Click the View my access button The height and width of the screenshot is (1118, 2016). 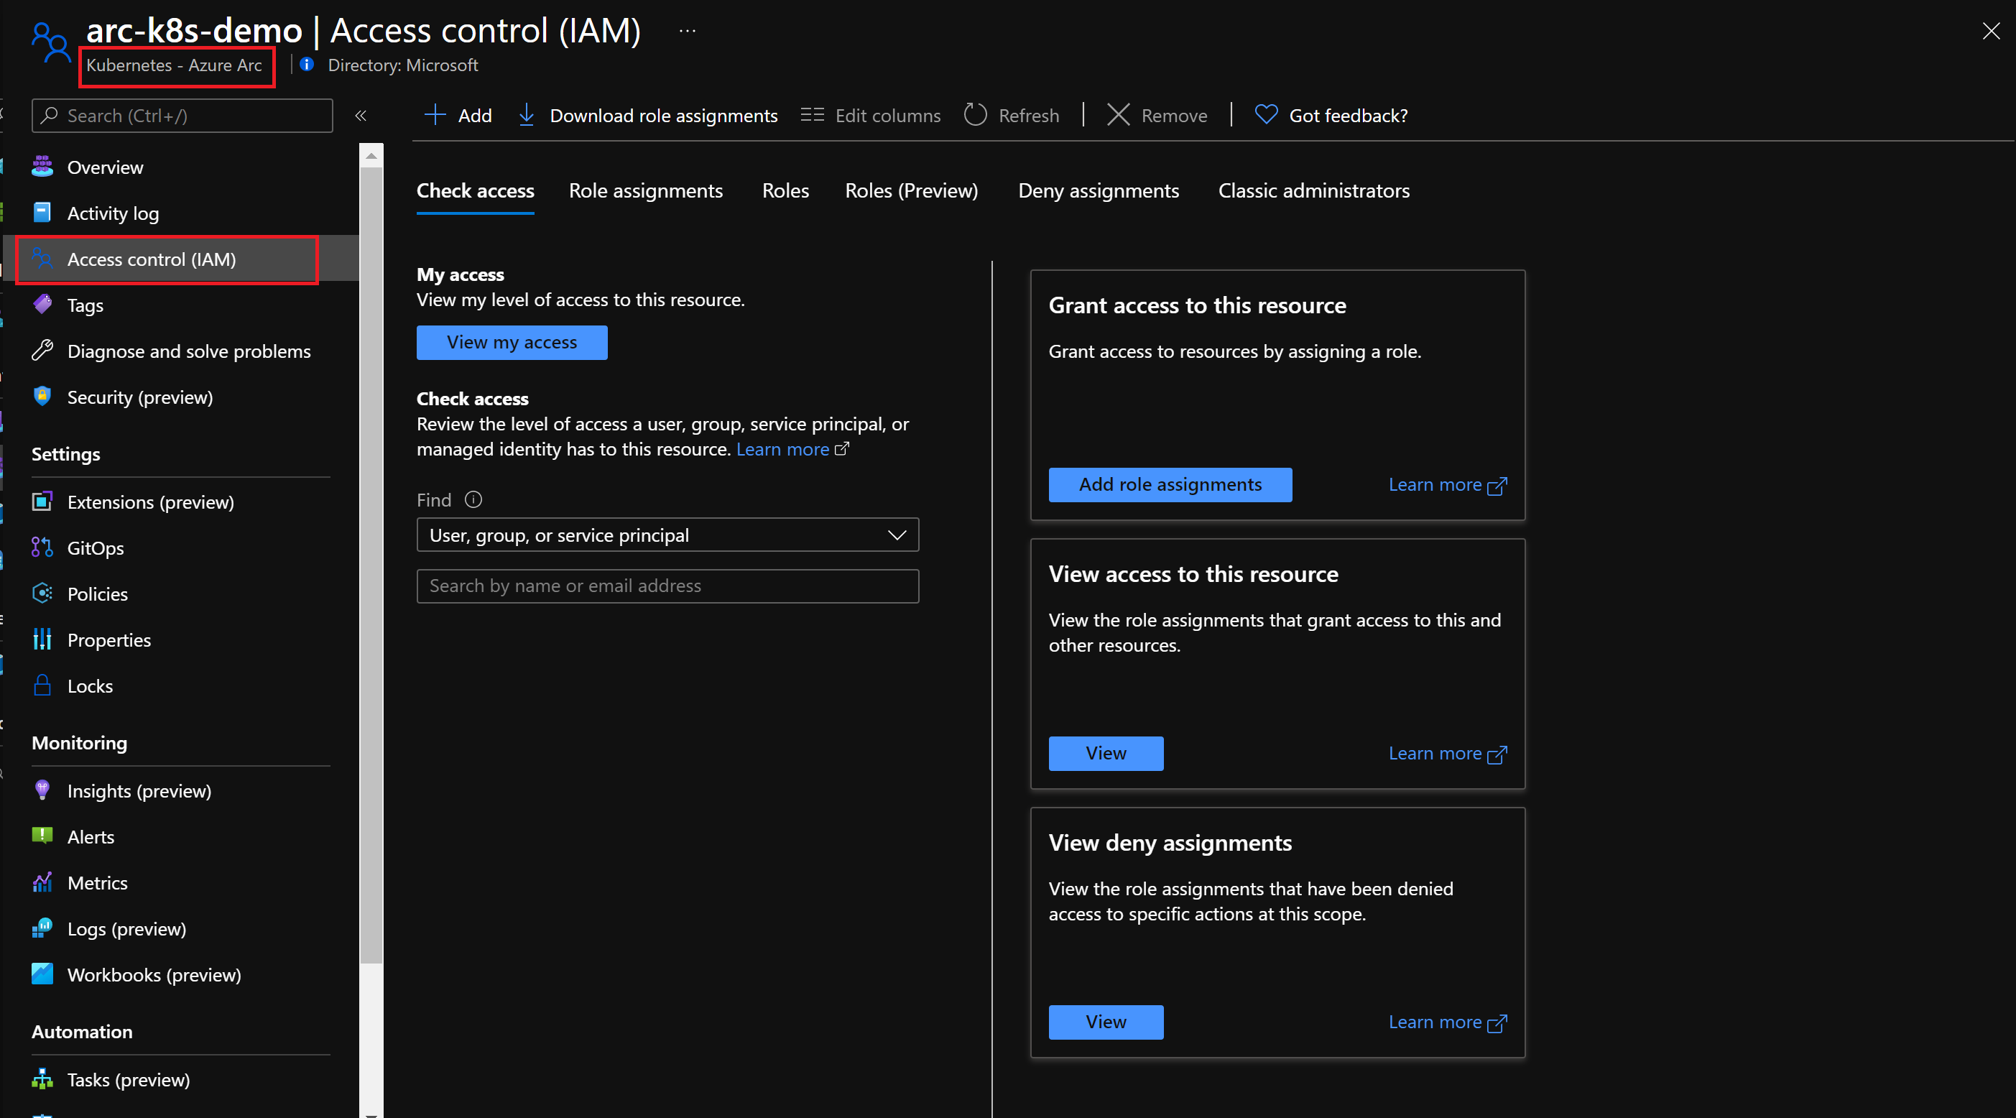point(511,342)
